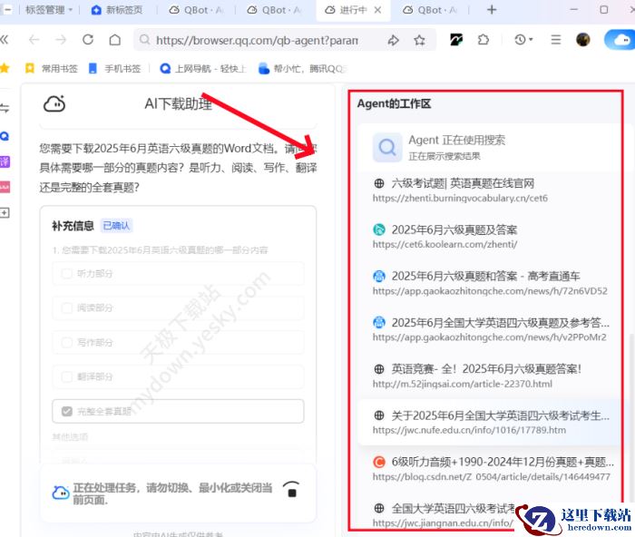Click the 补充信息 heading
The width and height of the screenshot is (635, 537).
coord(73,226)
